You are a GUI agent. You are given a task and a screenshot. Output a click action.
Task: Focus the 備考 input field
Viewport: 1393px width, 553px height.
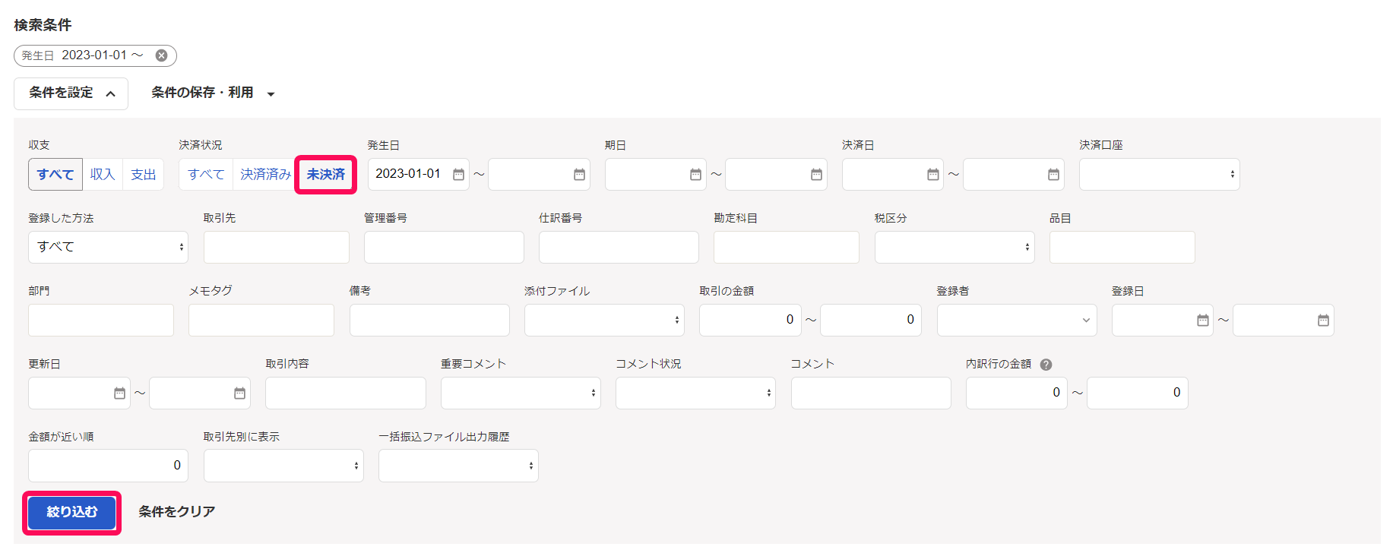coord(429,321)
